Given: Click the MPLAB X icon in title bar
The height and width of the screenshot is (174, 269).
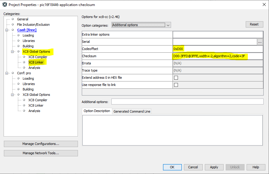Looking at the screenshot, I should coord(5,5).
